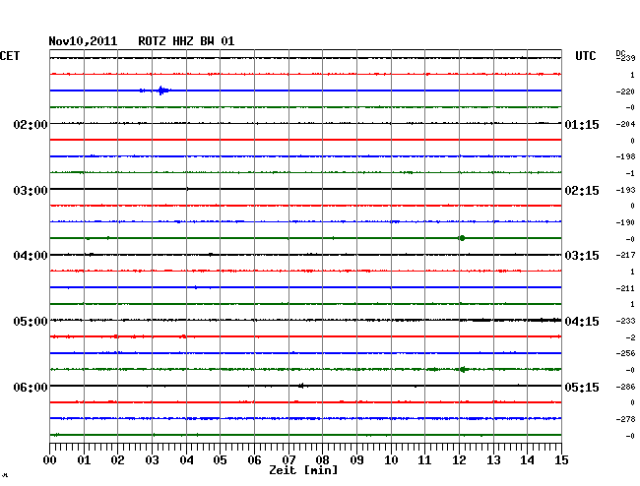Click the 04:15 UTC time label
640x486 pixels.
point(582,322)
